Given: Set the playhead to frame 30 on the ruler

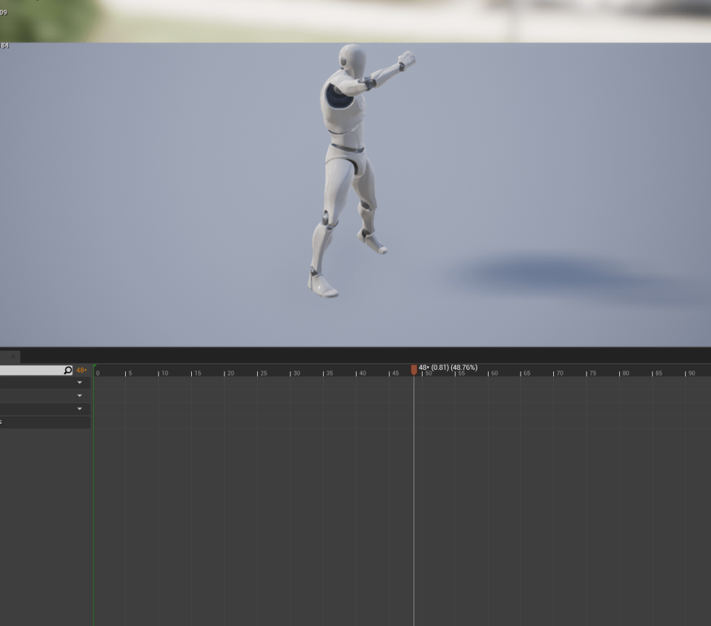Looking at the screenshot, I should point(291,373).
